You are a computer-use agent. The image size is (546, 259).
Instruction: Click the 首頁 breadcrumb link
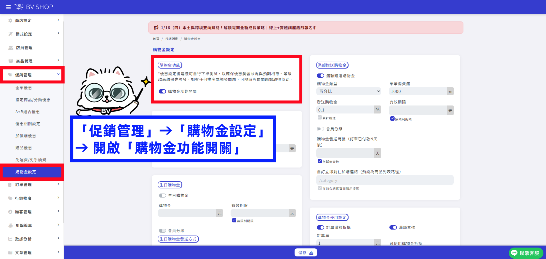click(x=156, y=39)
